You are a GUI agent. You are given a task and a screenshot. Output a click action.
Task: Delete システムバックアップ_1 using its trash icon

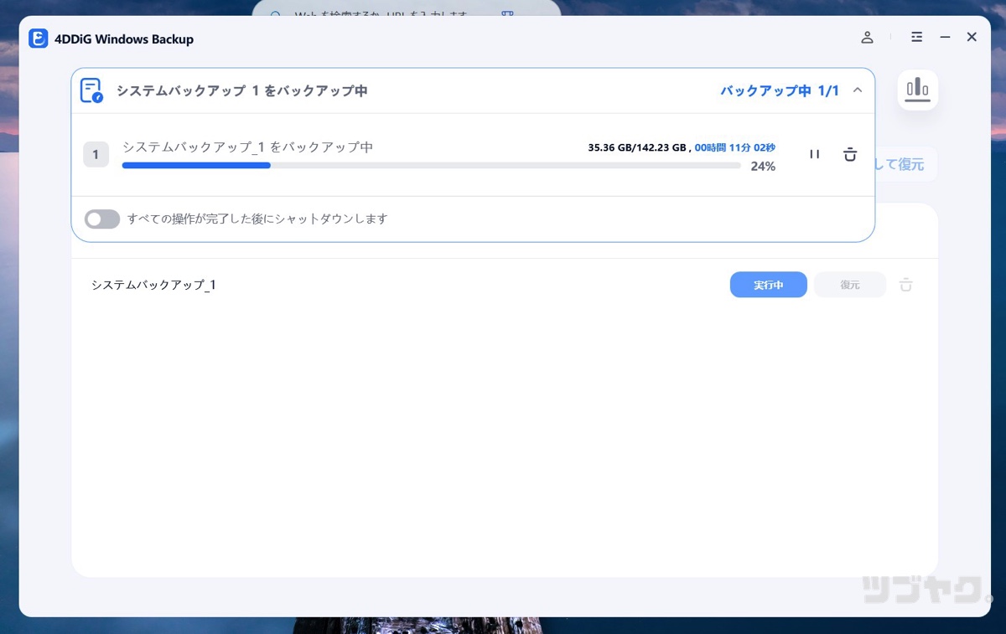(x=905, y=285)
